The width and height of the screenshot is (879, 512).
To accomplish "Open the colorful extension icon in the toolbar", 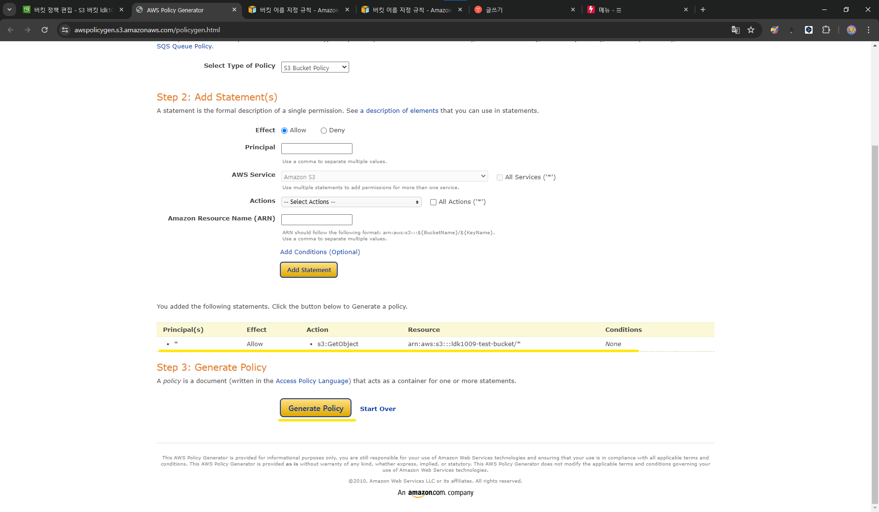I will tap(775, 30).
